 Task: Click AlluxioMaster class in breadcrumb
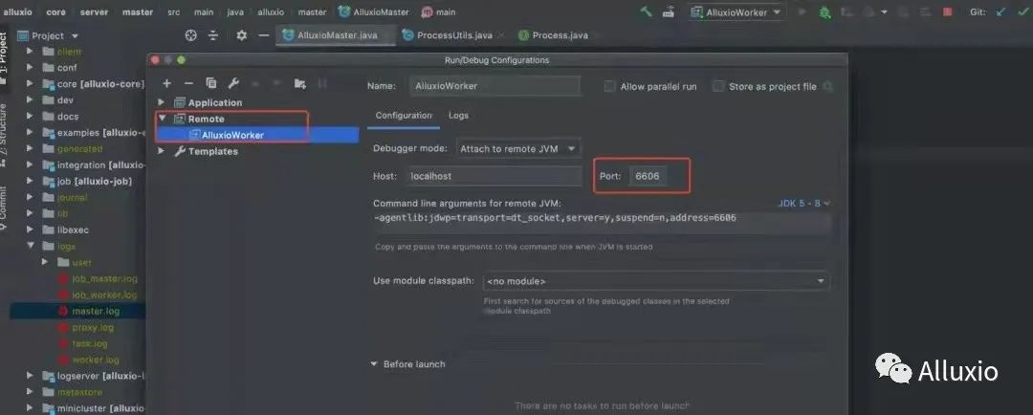pyautogui.click(x=373, y=11)
